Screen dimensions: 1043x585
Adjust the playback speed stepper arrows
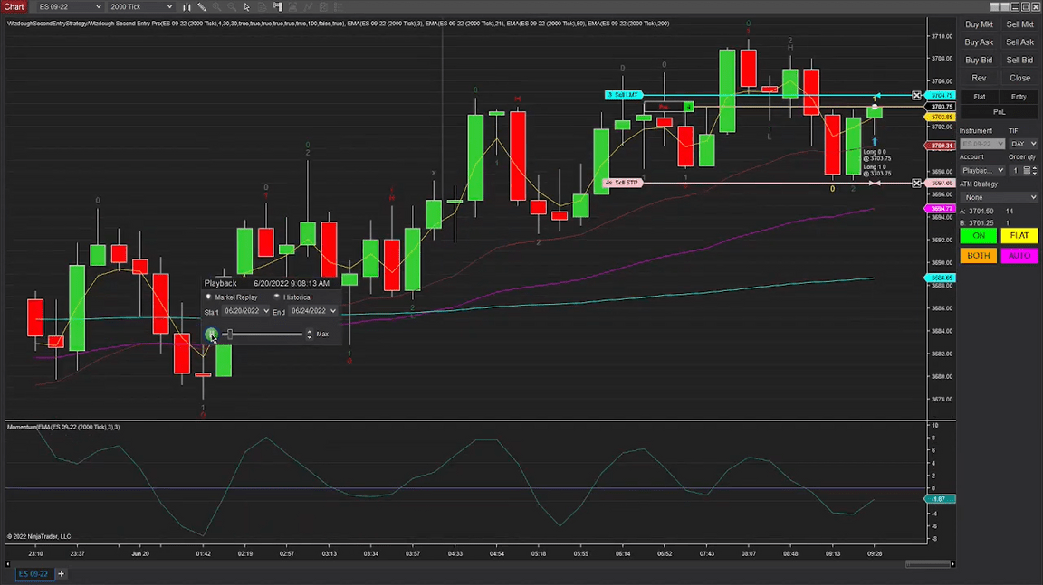click(x=310, y=334)
